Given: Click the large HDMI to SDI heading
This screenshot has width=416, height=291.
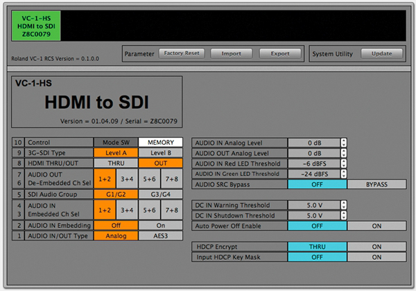Looking at the screenshot, I should pyautogui.click(x=96, y=102).
